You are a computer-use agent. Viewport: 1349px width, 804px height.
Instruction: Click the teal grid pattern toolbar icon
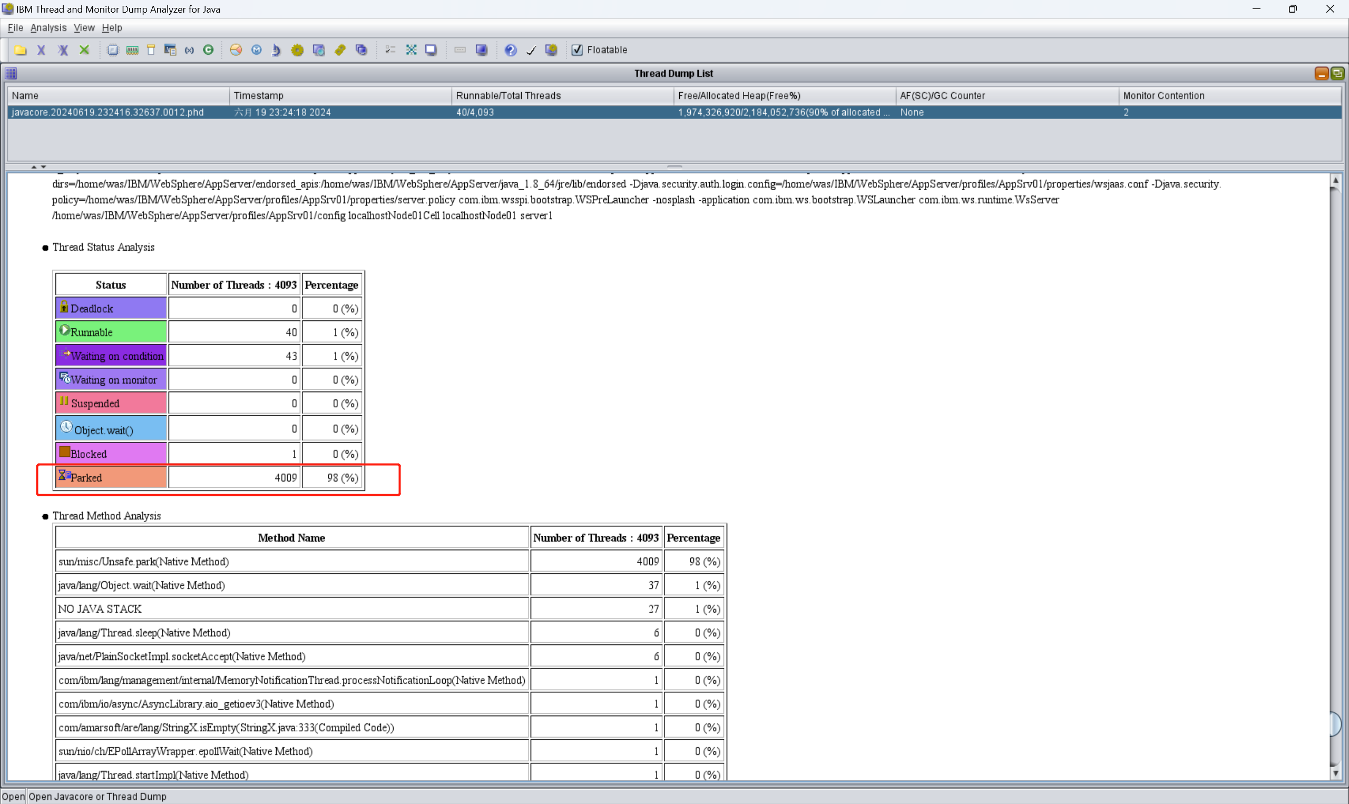tap(411, 50)
